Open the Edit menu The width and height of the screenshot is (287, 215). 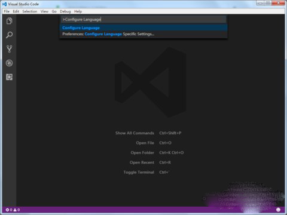pyautogui.click(x=16, y=11)
